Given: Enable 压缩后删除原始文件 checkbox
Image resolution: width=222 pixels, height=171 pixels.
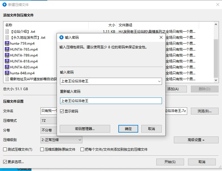Looking at the screenshot, I should 42,149.
